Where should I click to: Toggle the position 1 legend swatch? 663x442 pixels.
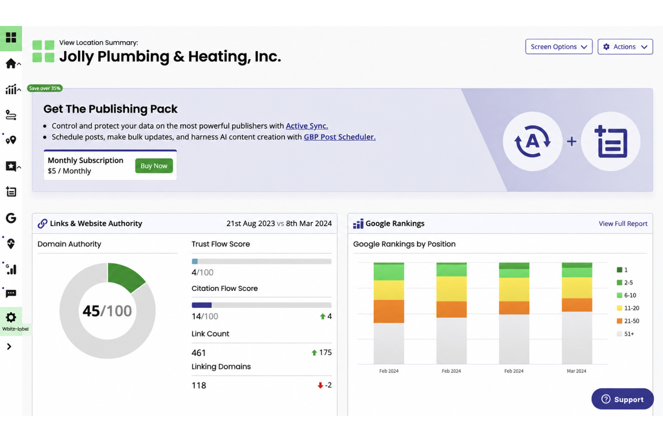(x=620, y=270)
